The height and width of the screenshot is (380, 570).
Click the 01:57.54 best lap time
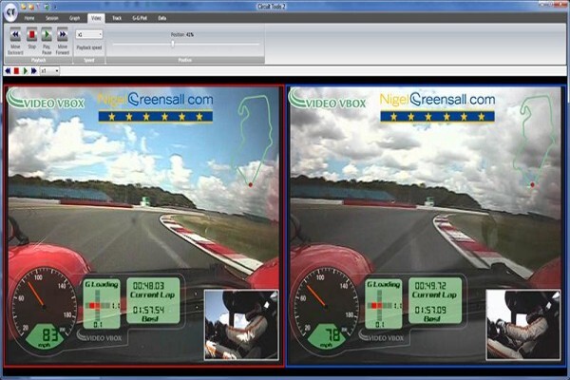click(148, 311)
